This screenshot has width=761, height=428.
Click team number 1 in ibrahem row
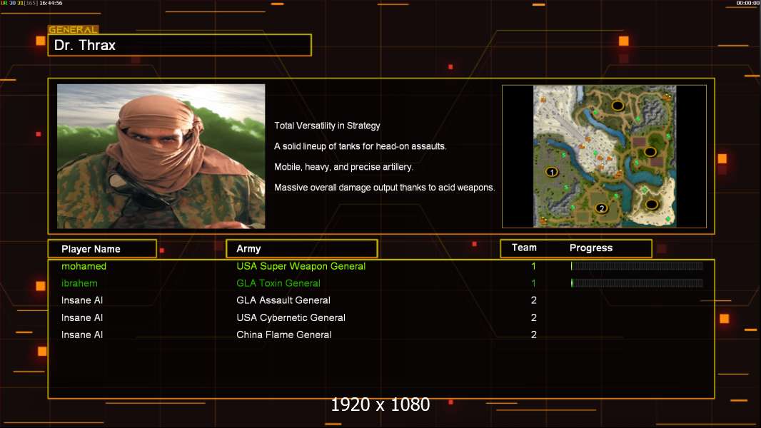tap(533, 283)
